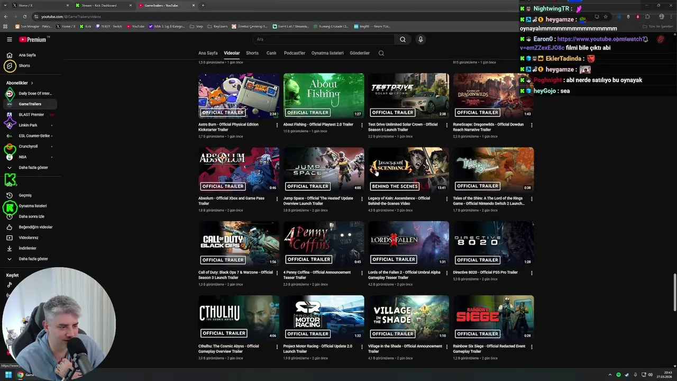Open Gönderiler channel tab
This screenshot has height=381, width=677.
[360, 53]
